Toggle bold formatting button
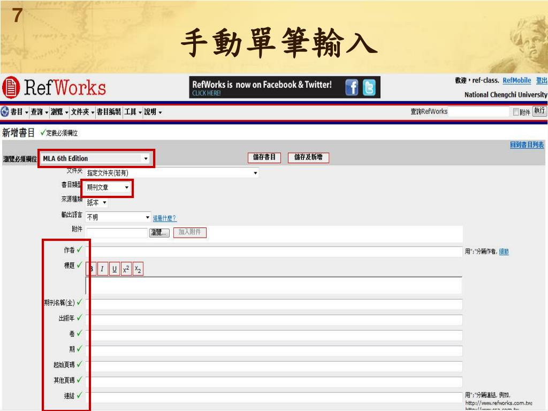Image resolution: width=548 pixels, height=411 pixels. click(91, 269)
